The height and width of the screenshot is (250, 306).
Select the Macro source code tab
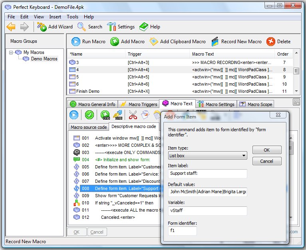(x=89, y=127)
